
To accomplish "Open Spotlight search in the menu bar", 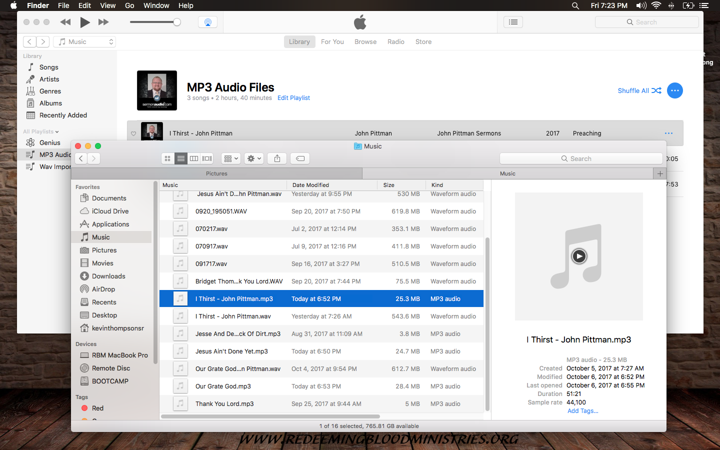I will [x=575, y=5].
